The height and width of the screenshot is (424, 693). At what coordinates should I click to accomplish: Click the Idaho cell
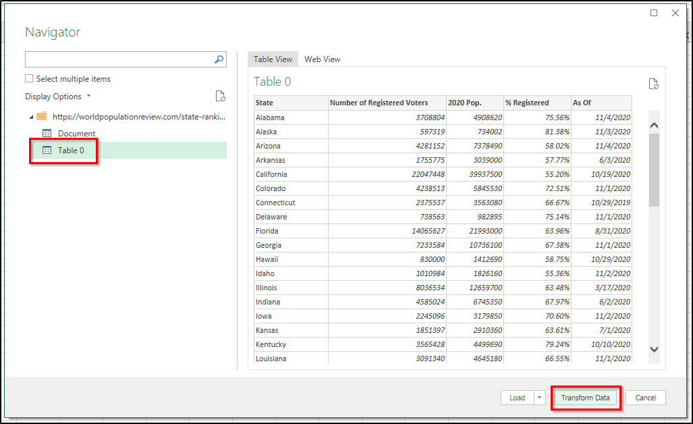pyautogui.click(x=291, y=273)
